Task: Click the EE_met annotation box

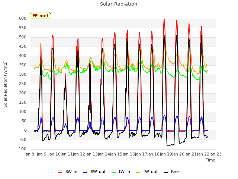Action: pyautogui.click(x=41, y=16)
